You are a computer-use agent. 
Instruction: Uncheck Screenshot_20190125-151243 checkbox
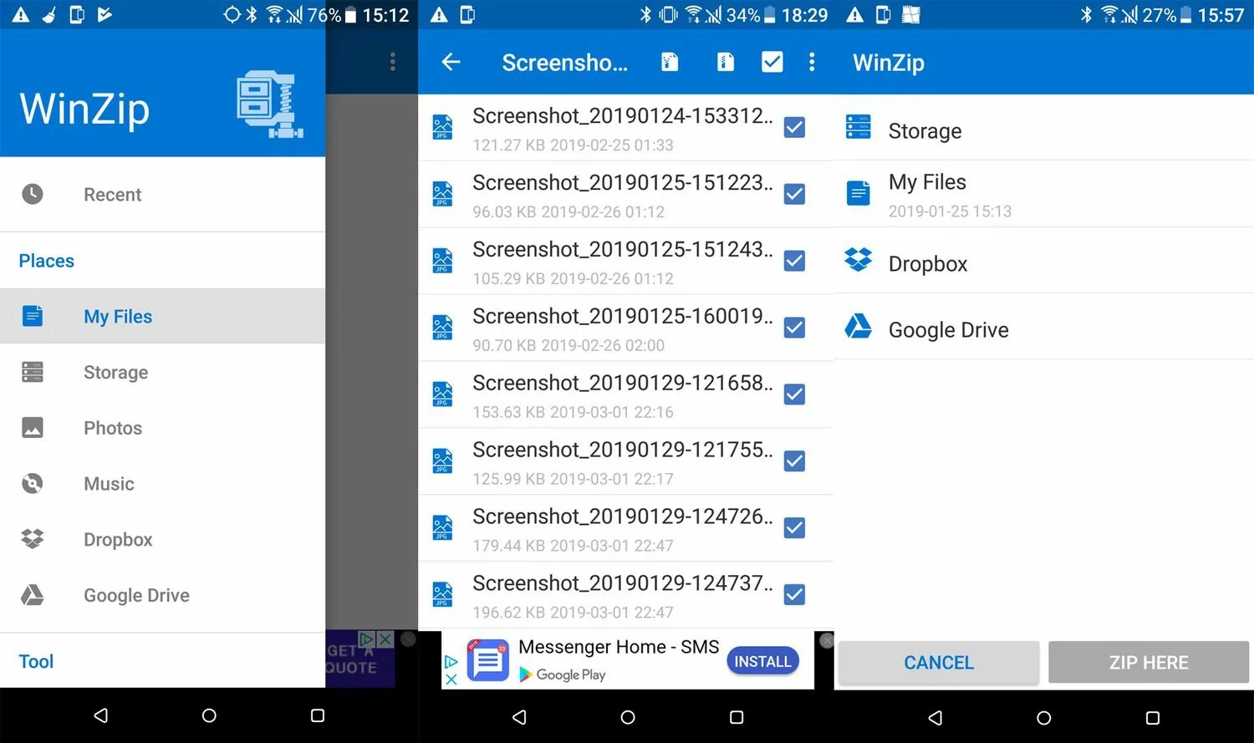795,261
